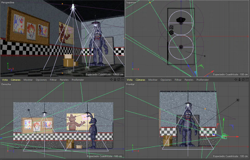Click the zoom view icon in the Derecha viewport header
250x160 pixels.
[x=115, y=80]
